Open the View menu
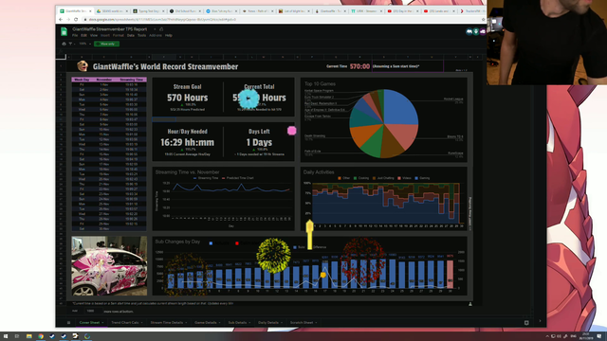This screenshot has height=341, width=607. tap(94, 35)
